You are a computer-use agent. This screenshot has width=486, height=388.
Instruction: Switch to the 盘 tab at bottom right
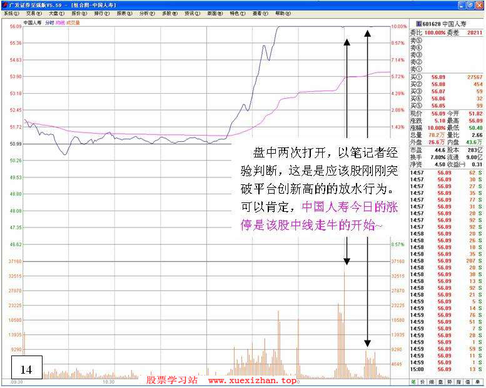(x=440, y=382)
